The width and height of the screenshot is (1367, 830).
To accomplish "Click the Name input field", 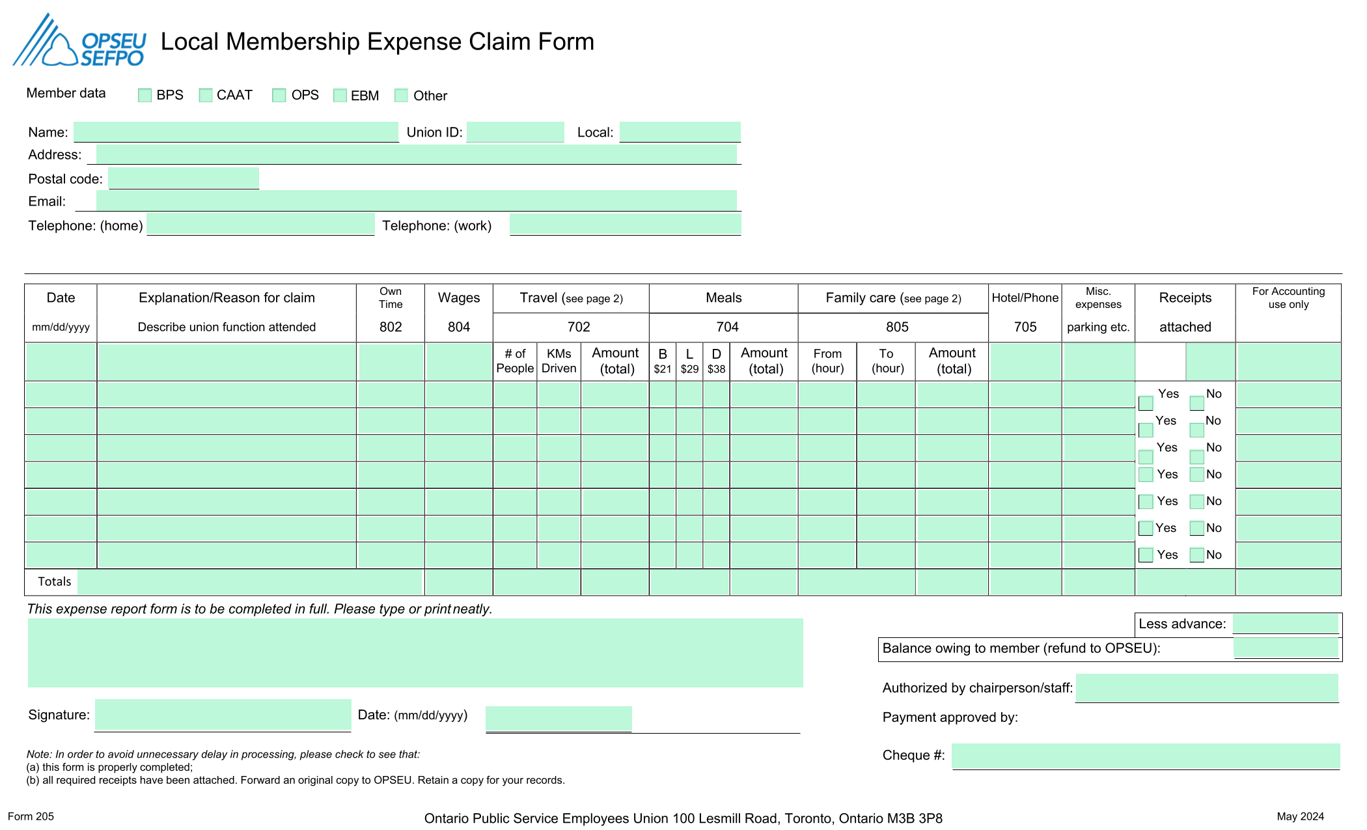I will [x=236, y=131].
